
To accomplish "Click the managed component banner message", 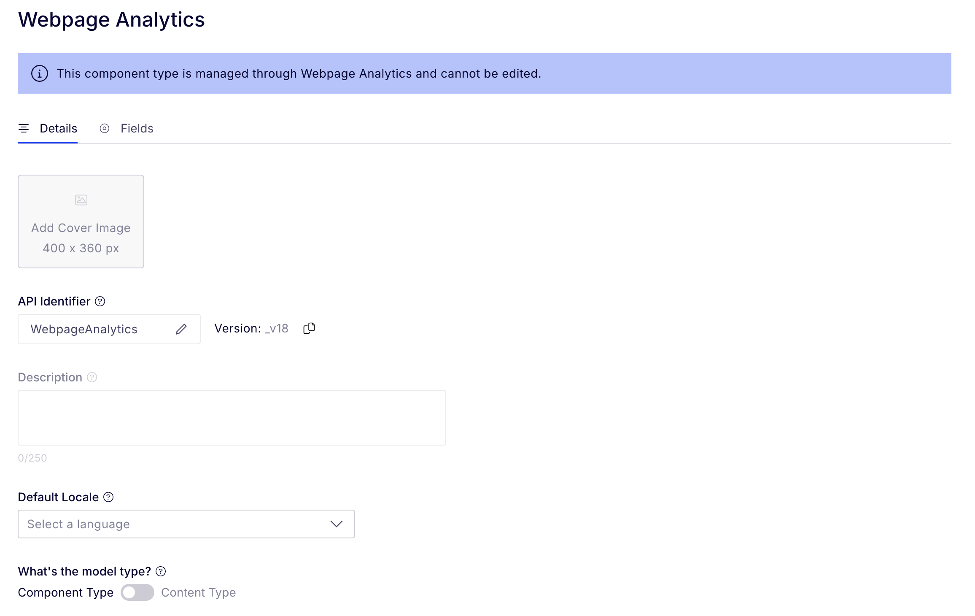I will click(x=299, y=73).
